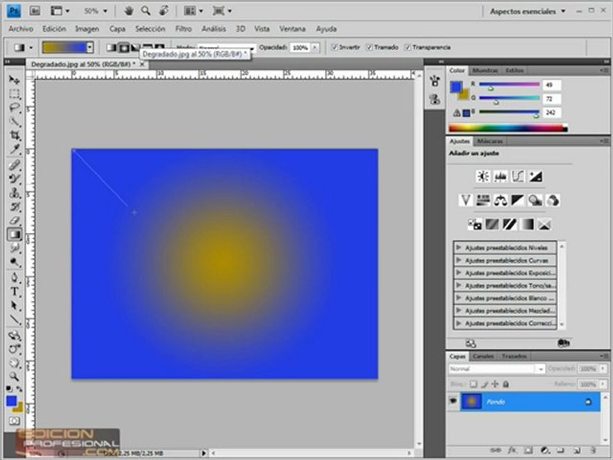613x460 pixels.
Task: Add a Black & White adjustment
Action: click(x=518, y=200)
